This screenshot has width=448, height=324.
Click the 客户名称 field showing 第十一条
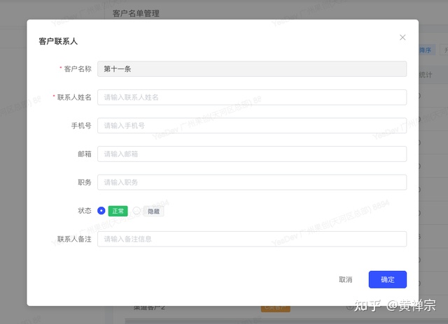[252, 68]
